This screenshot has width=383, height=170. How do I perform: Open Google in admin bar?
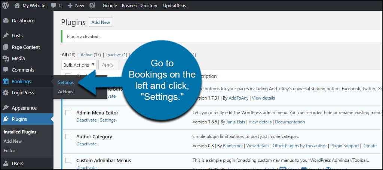pos(110,5)
